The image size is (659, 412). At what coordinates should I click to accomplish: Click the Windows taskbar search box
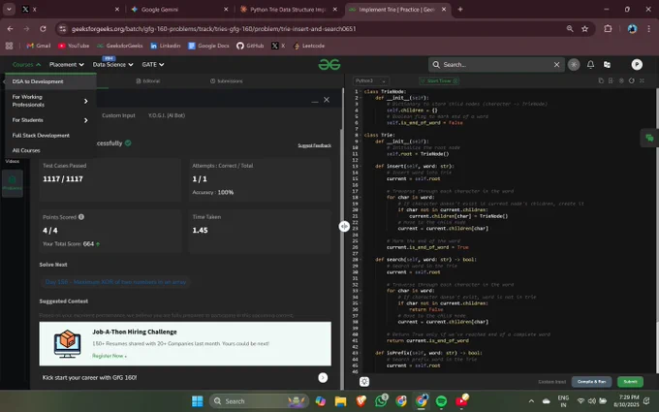tap(259, 401)
